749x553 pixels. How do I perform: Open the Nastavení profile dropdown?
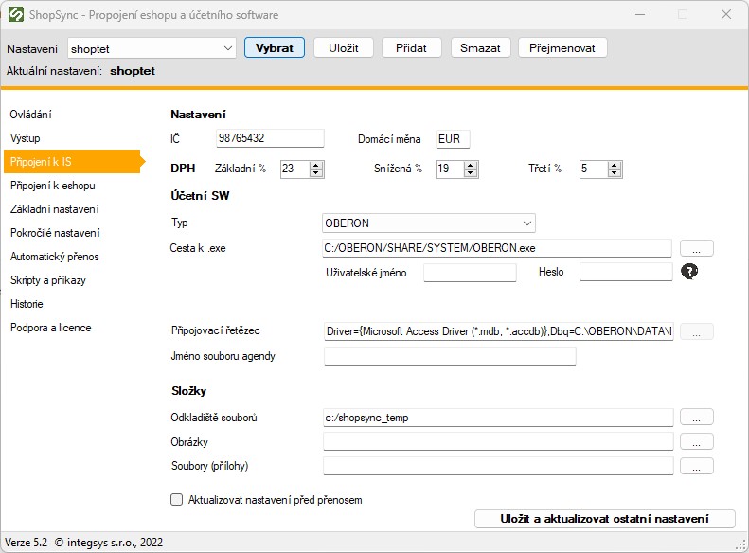152,48
